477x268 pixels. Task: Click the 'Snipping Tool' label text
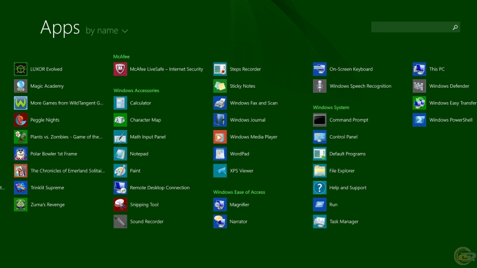(144, 205)
